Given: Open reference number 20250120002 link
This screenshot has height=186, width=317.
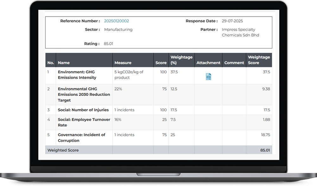Looking at the screenshot, I should [116, 21].
